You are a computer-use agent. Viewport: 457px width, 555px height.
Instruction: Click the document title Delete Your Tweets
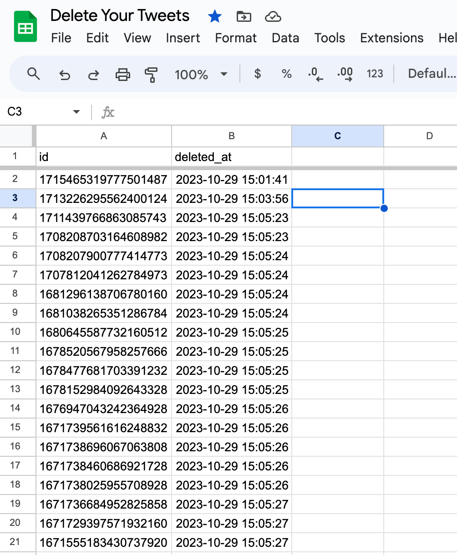pos(120,16)
